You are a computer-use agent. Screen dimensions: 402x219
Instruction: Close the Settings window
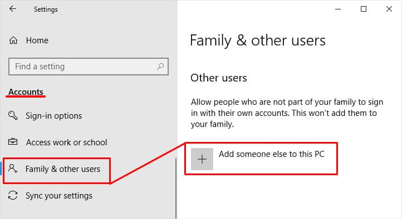click(x=389, y=9)
